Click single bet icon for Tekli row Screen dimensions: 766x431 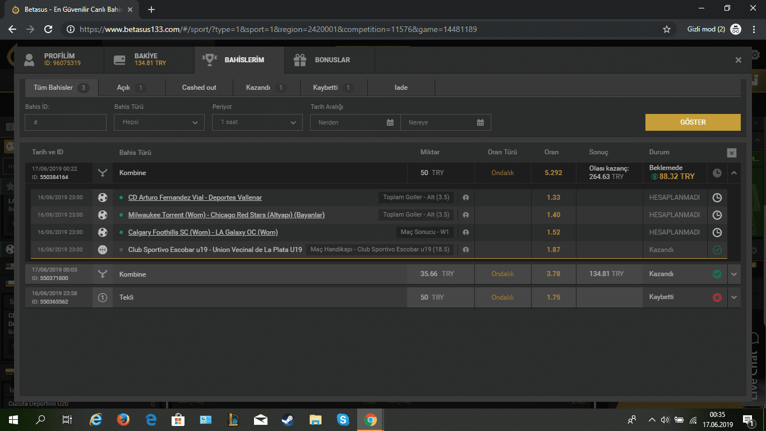tap(103, 297)
